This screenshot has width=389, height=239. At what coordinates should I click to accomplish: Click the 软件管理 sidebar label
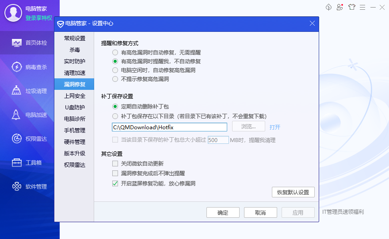(36, 186)
